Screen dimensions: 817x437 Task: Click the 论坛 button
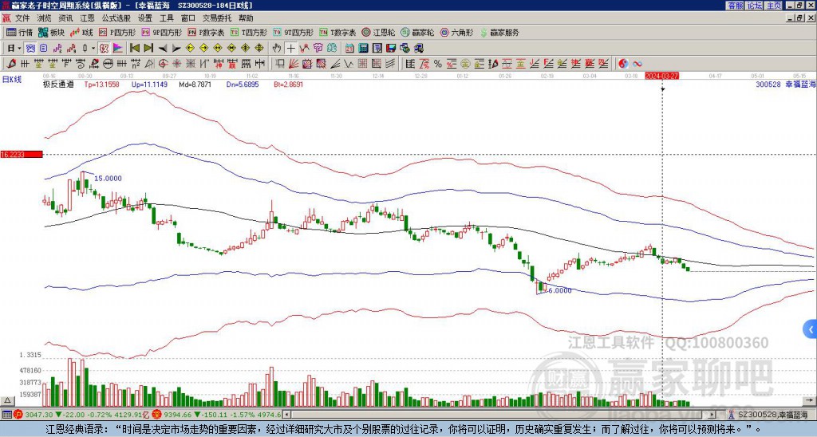click(755, 6)
